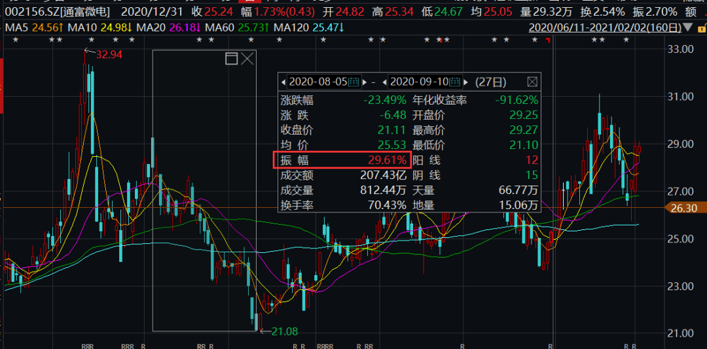Open the start date calendar picker
The height and width of the screenshot is (349, 707).
pos(353,82)
